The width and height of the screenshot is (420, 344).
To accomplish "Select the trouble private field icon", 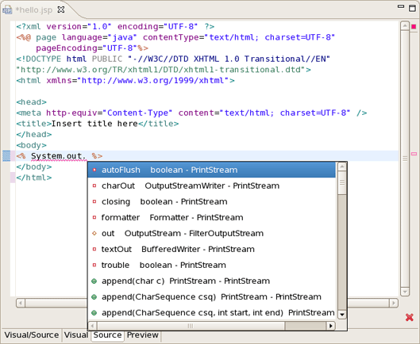I will [94, 265].
